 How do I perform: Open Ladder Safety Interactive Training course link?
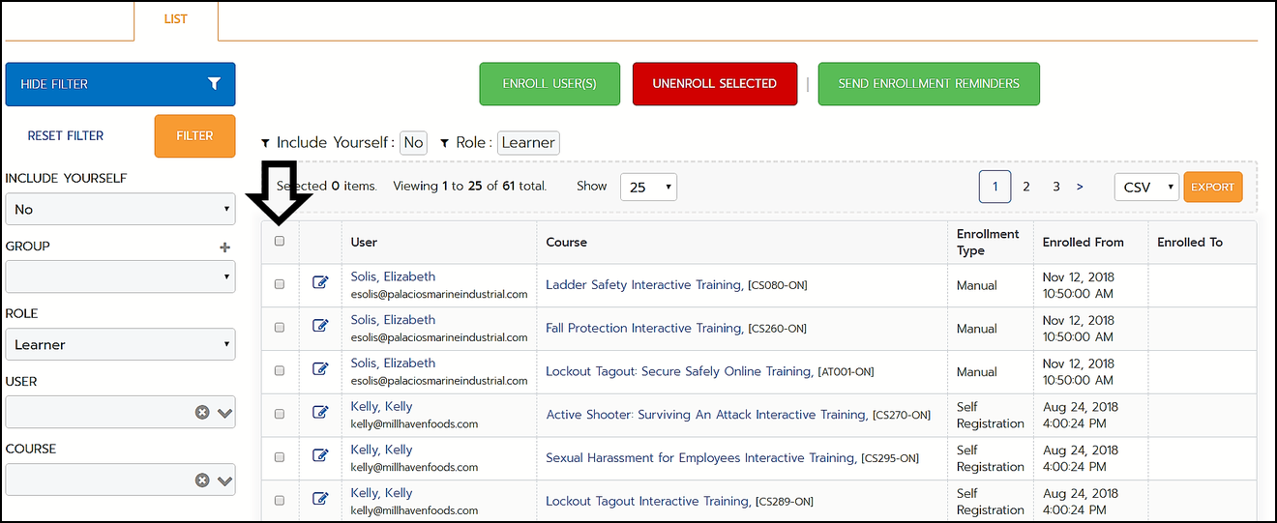pyautogui.click(x=643, y=285)
